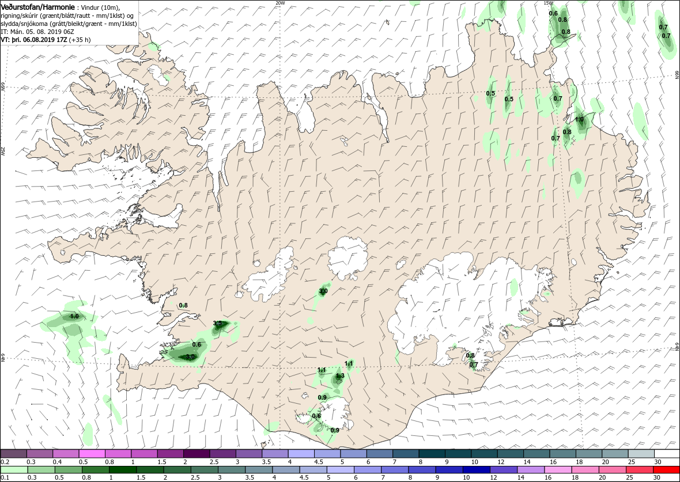Click the pale green swatch above 0.1
Viewport: 680px width, 482px height.
(x=13, y=470)
